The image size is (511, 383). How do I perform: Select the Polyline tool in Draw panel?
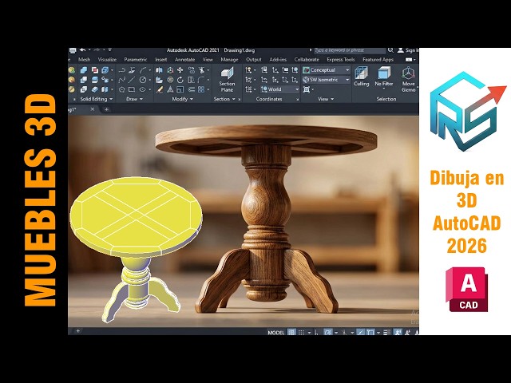[x=122, y=70]
